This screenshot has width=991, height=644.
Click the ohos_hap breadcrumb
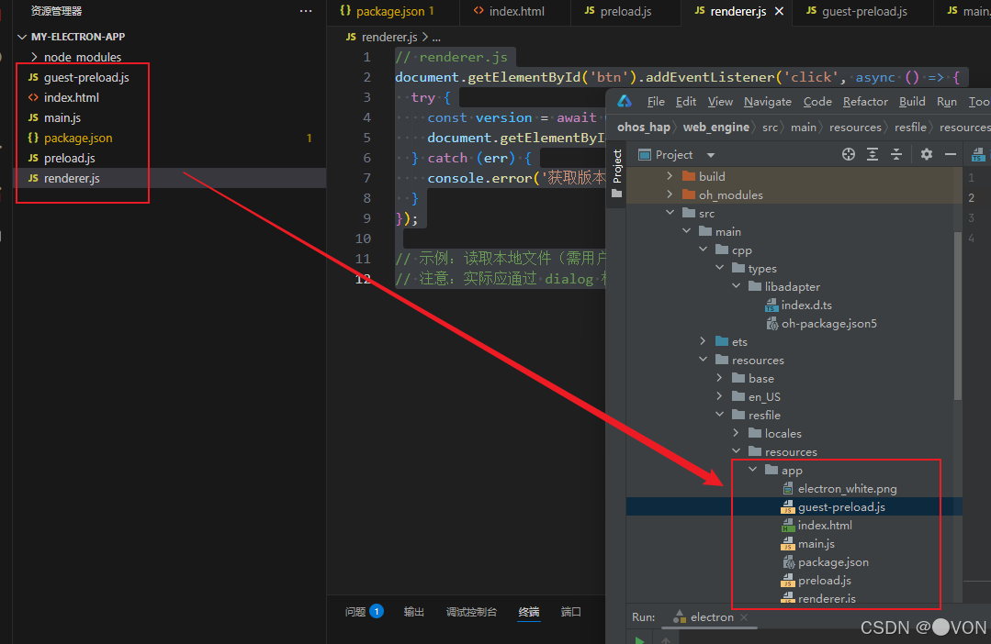(644, 127)
